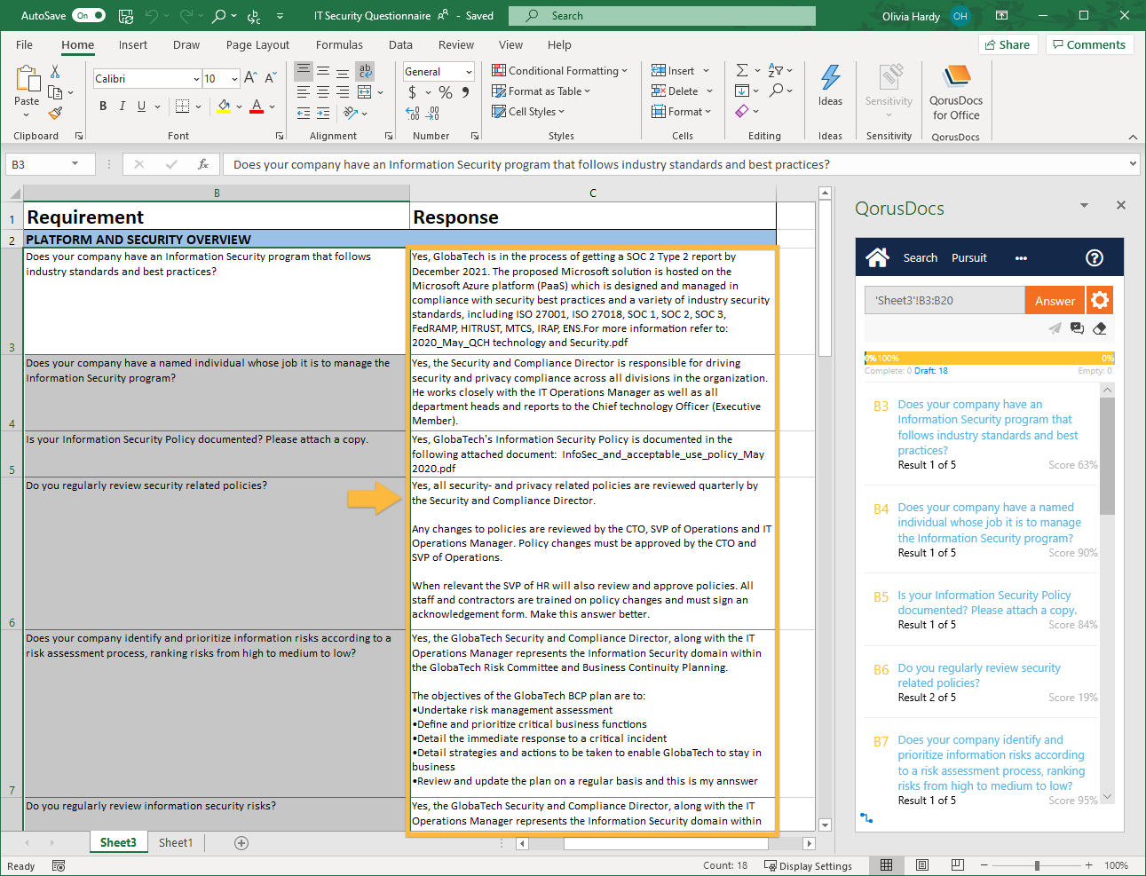The width and height of the screenshot is (1146, 876).
Task: Click the Fill Color yellow swatch
Action: tap(224, 107)
